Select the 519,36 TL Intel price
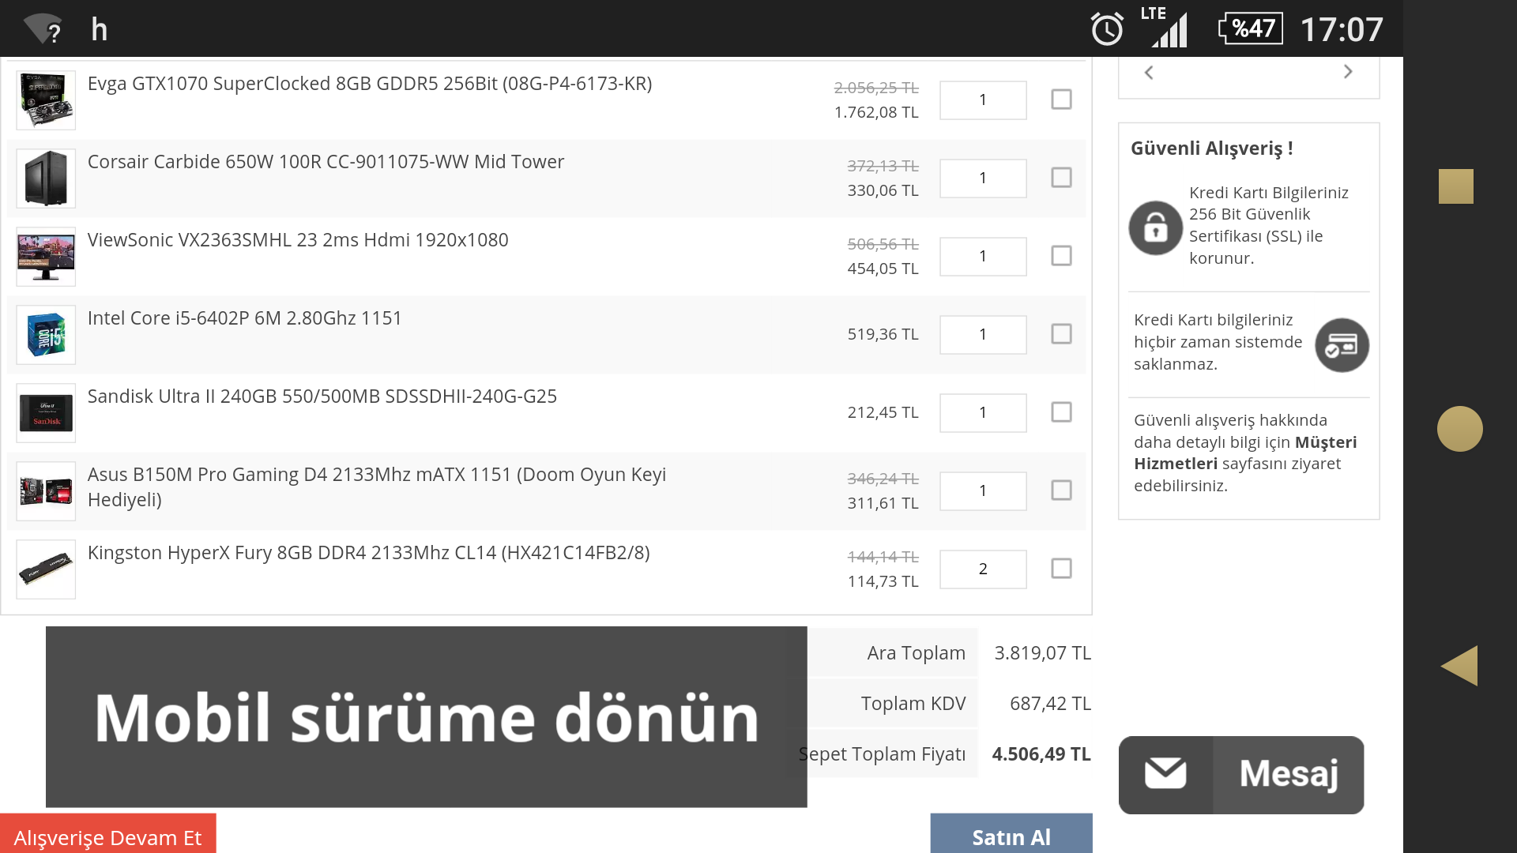Screen dimensions: 1517x853 pyautogui.click(x=883, y=334)
